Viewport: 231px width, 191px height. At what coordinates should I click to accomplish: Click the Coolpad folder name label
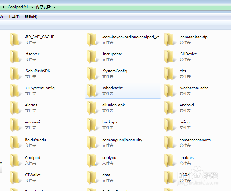click(32, 158)
